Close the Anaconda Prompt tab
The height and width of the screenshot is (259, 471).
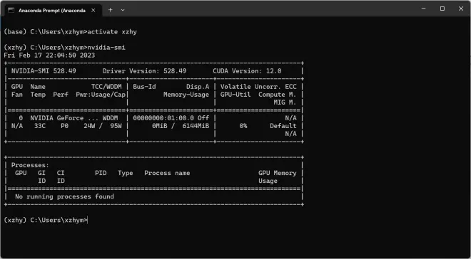tap(93, 10)
